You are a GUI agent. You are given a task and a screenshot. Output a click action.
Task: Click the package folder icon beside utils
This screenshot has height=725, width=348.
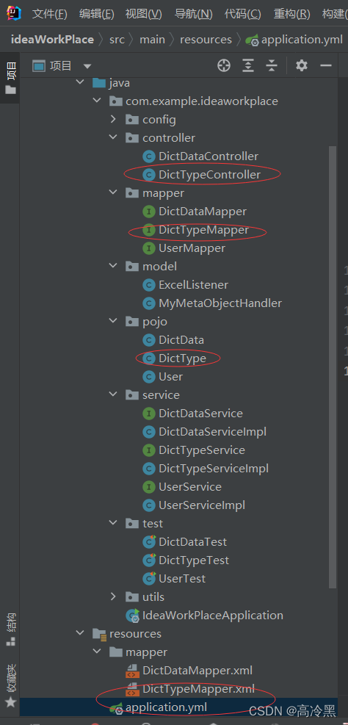point(132,597)
